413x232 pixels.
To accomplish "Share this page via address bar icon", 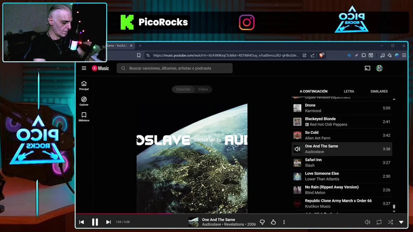I will tap(312, 55).
